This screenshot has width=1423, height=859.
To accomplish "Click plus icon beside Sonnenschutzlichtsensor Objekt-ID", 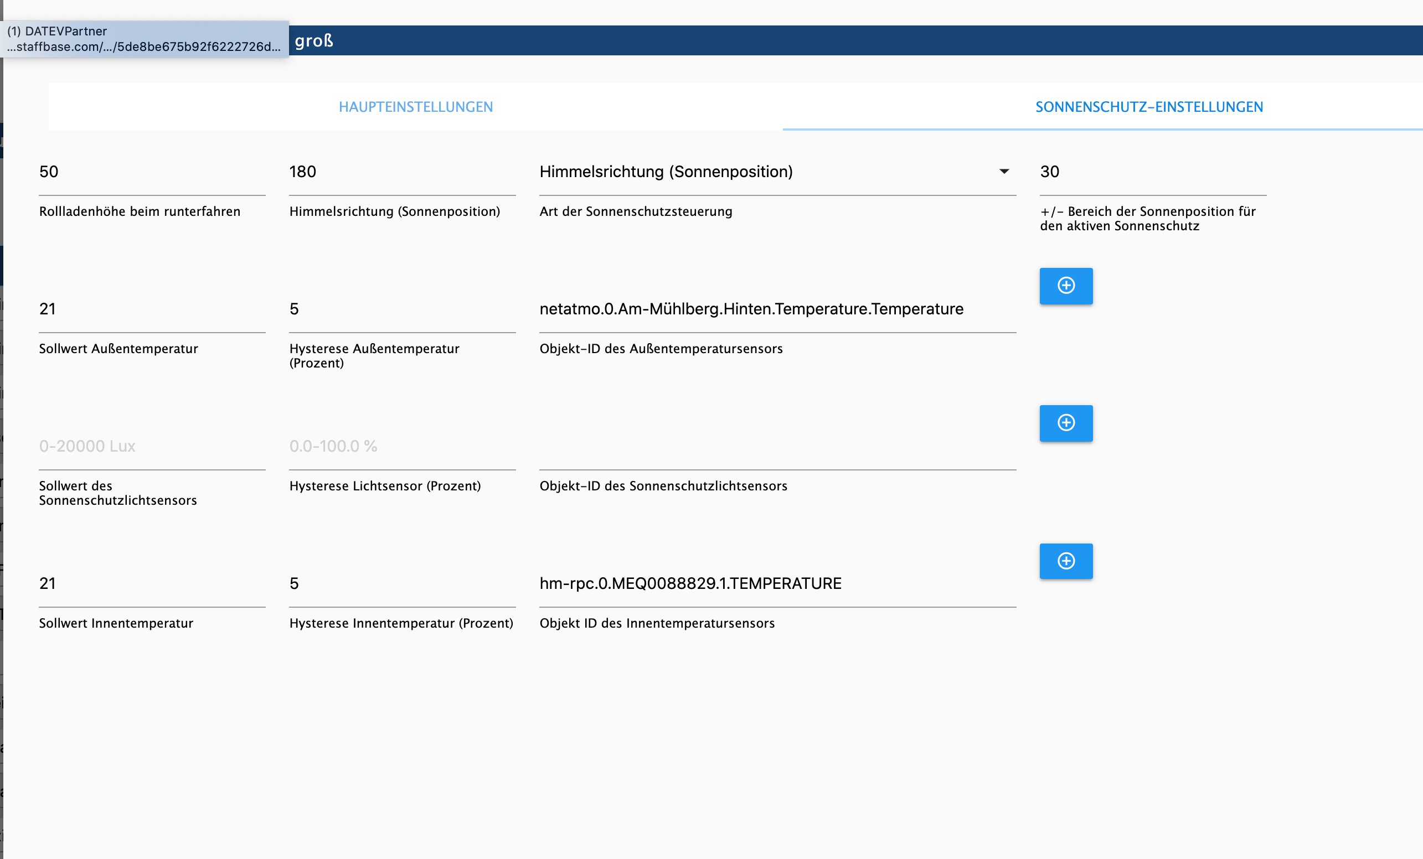I will tap(1066, 423).
